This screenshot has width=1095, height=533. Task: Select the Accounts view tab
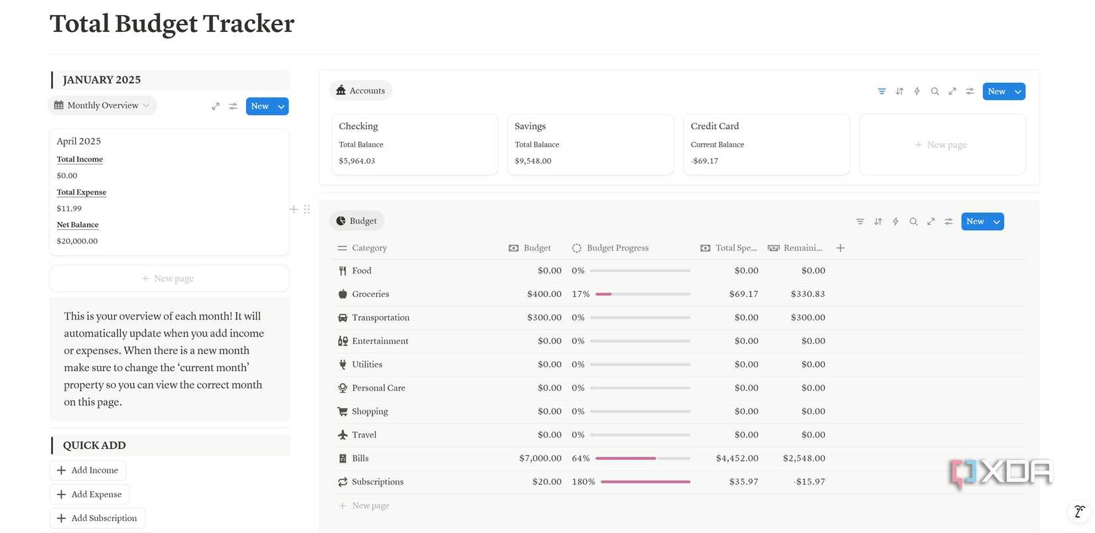[361, 91]
